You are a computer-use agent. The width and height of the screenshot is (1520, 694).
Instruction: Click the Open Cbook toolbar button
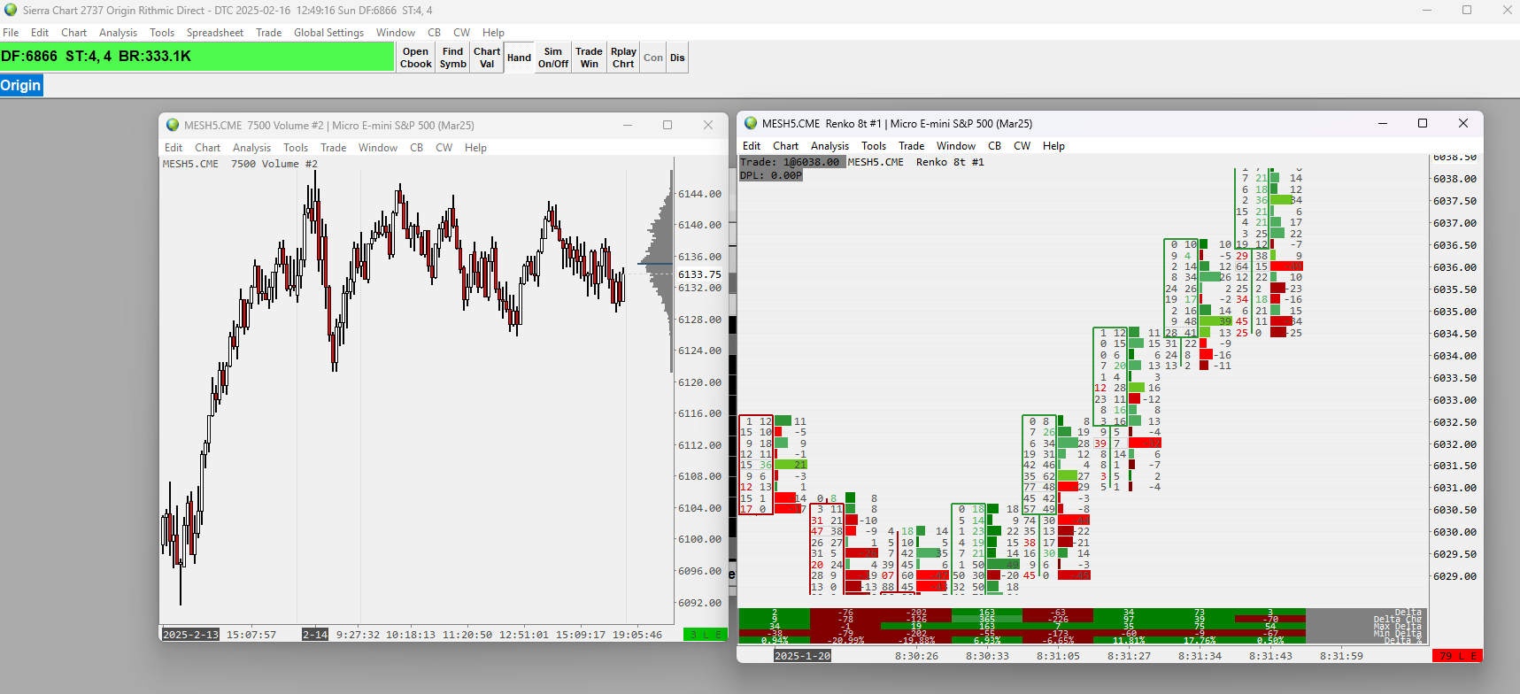(x=415, y=58)
